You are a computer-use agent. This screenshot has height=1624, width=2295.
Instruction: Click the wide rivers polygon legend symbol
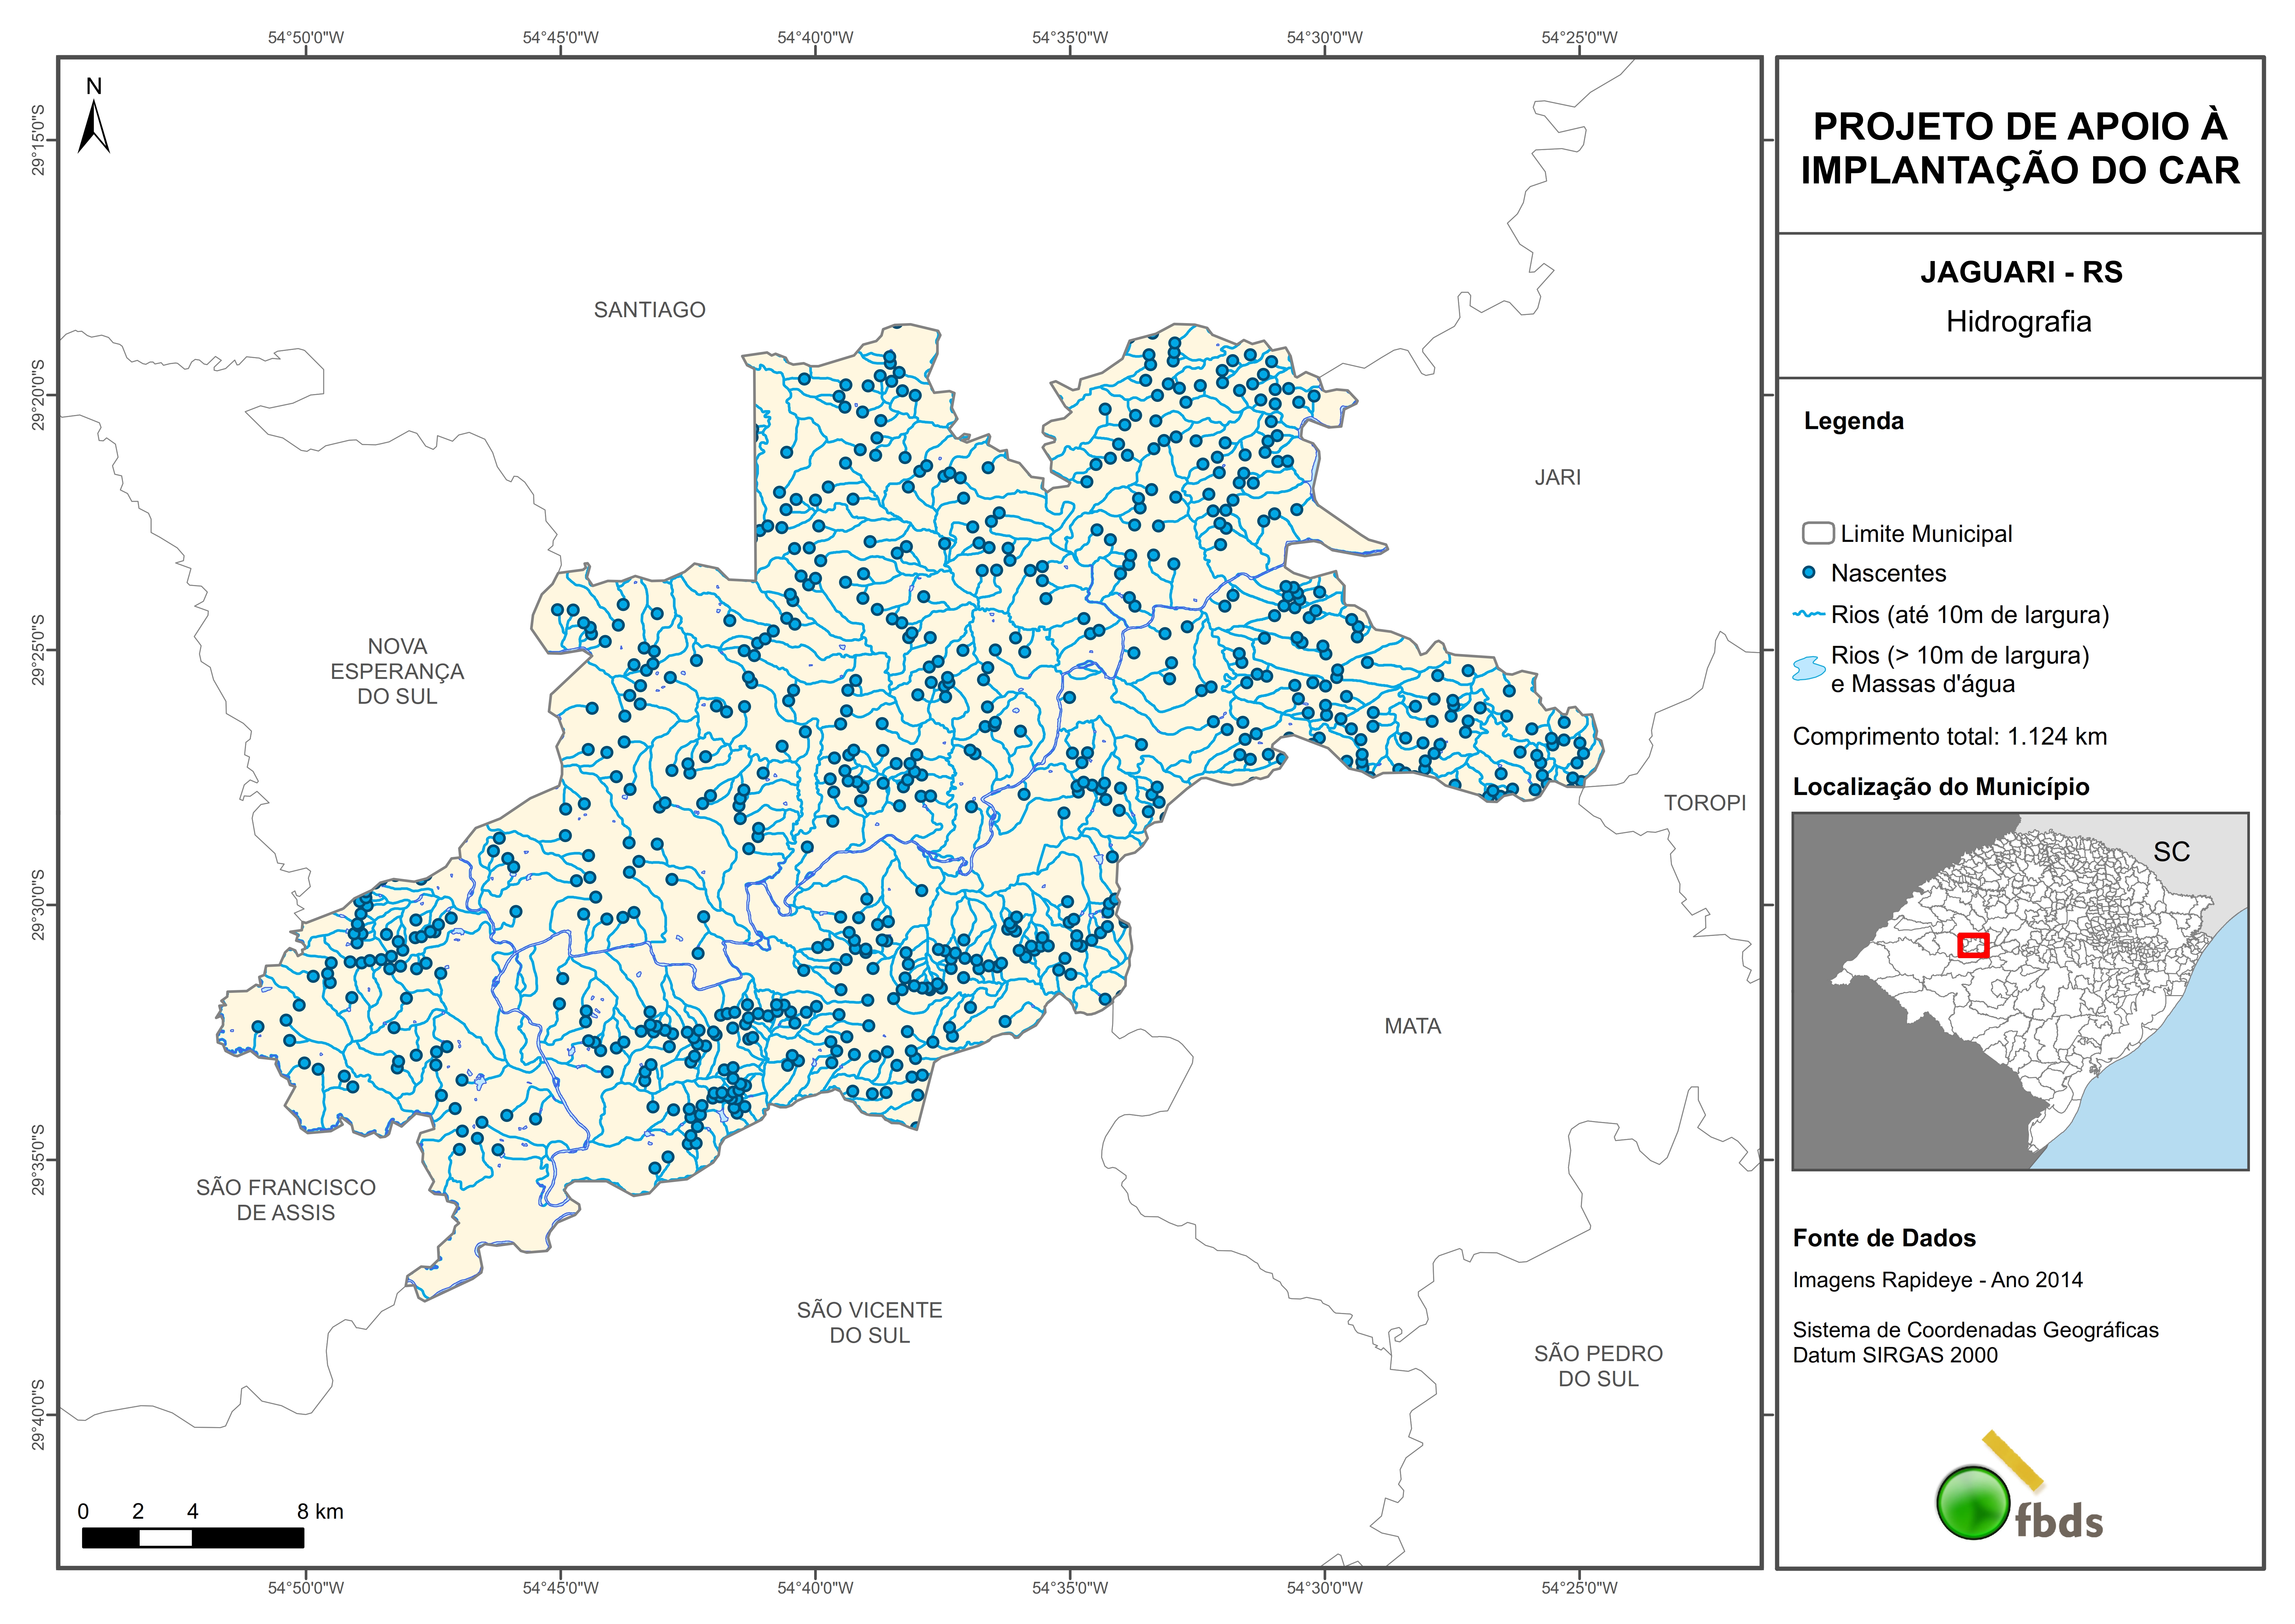coord(1809,668)
